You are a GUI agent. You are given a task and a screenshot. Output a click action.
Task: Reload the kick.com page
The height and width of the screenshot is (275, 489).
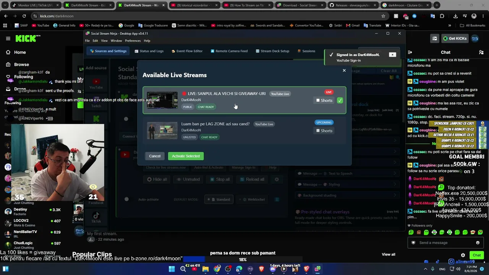click(24, 16)
